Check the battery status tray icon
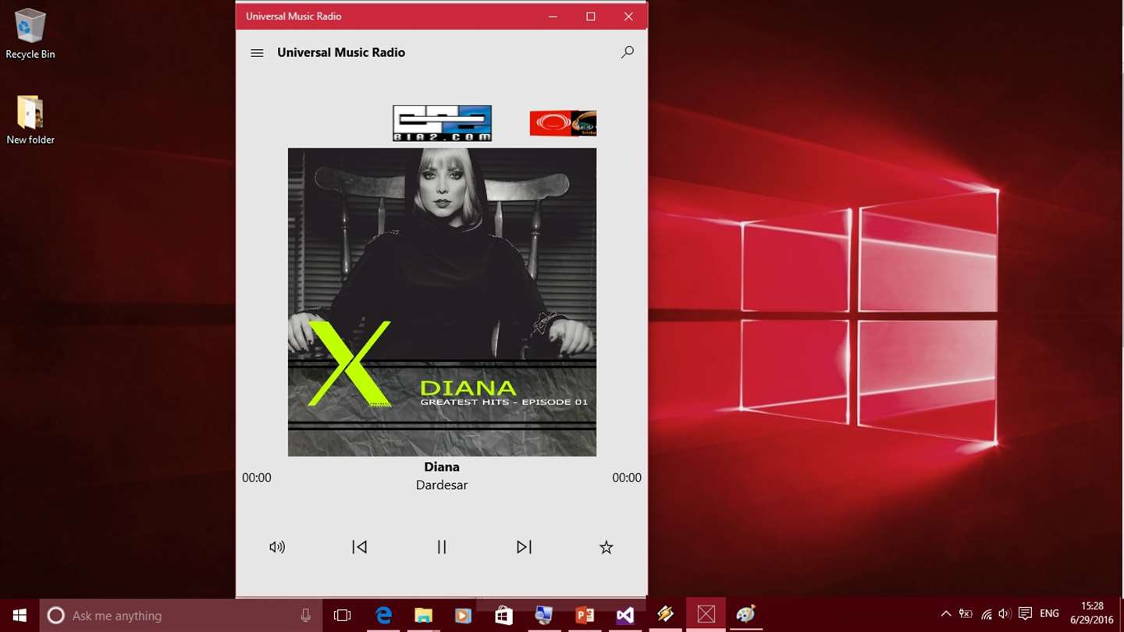This screenshot has height=632, width=1124. coord(966,614)
